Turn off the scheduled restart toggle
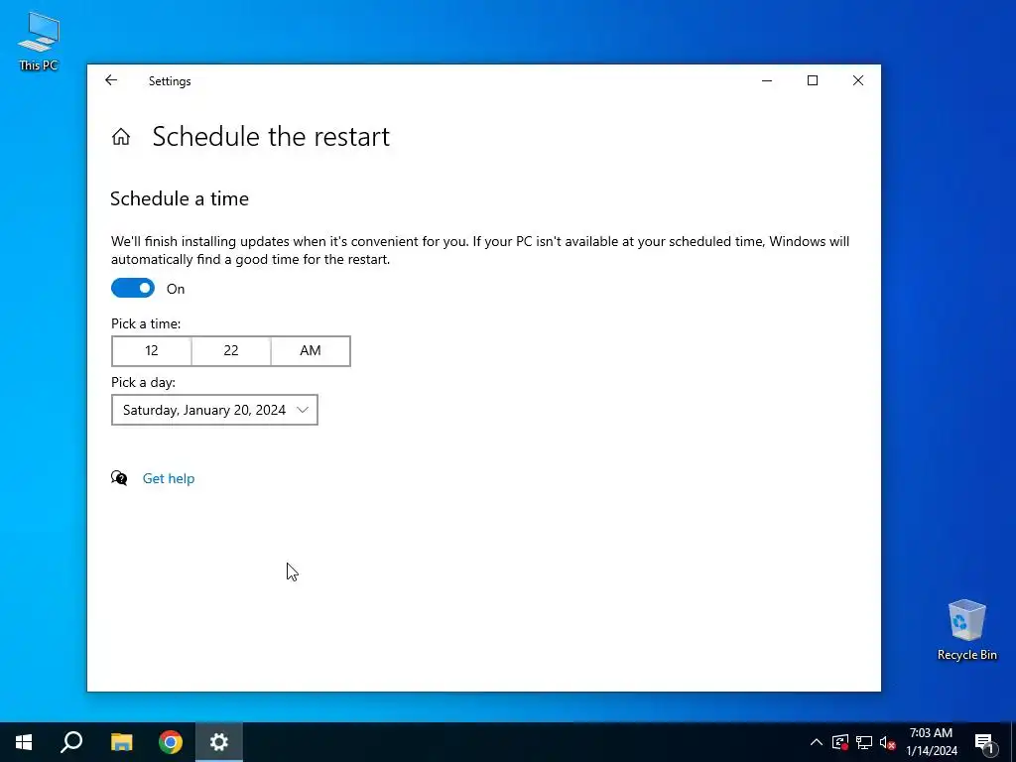Image resolution: width=1016 pixels, height=762 pixels. tap(133, 289)
